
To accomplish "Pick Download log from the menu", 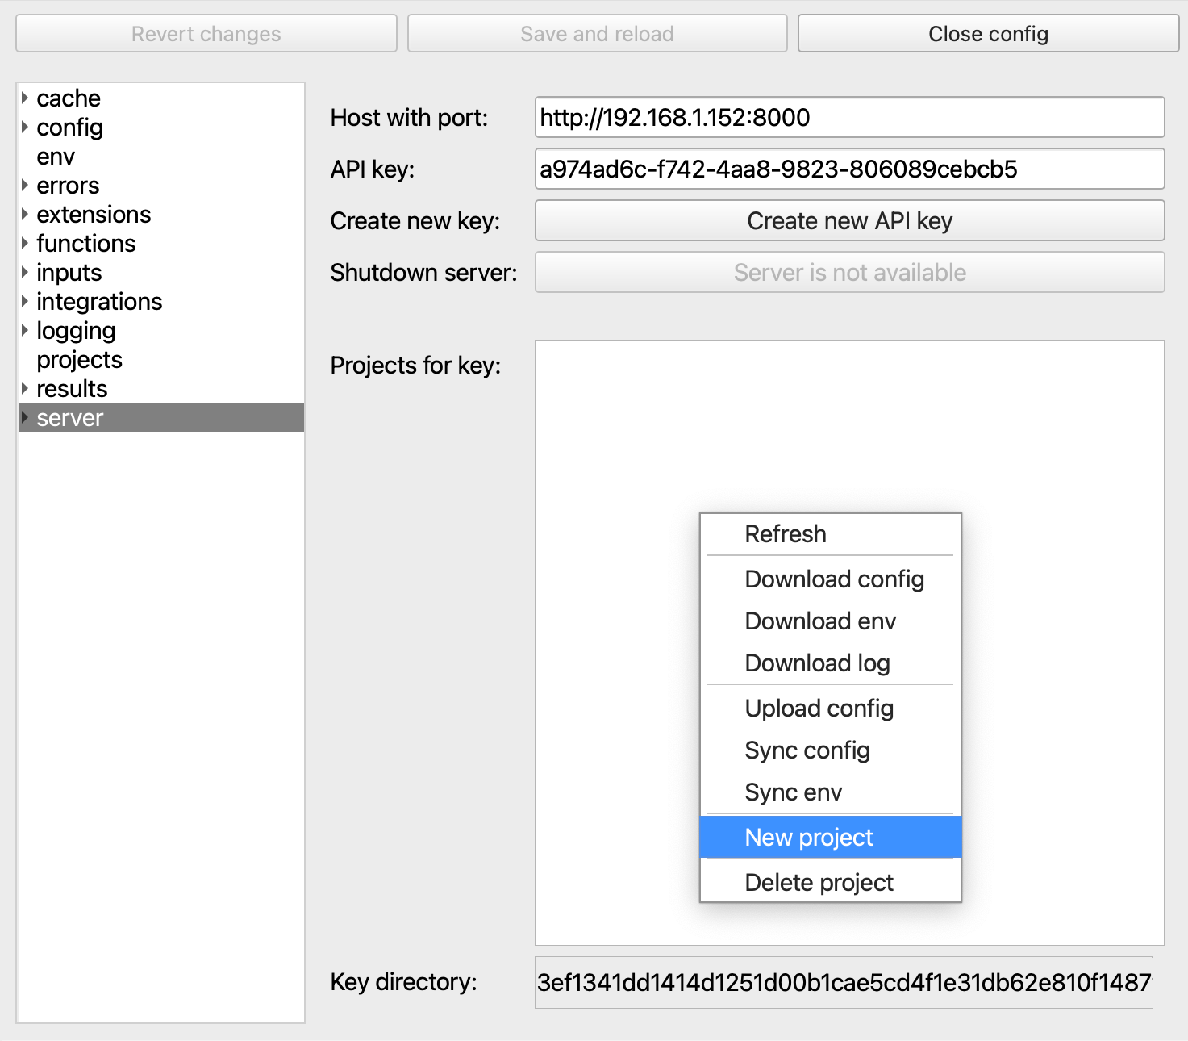I will (817, 663).
